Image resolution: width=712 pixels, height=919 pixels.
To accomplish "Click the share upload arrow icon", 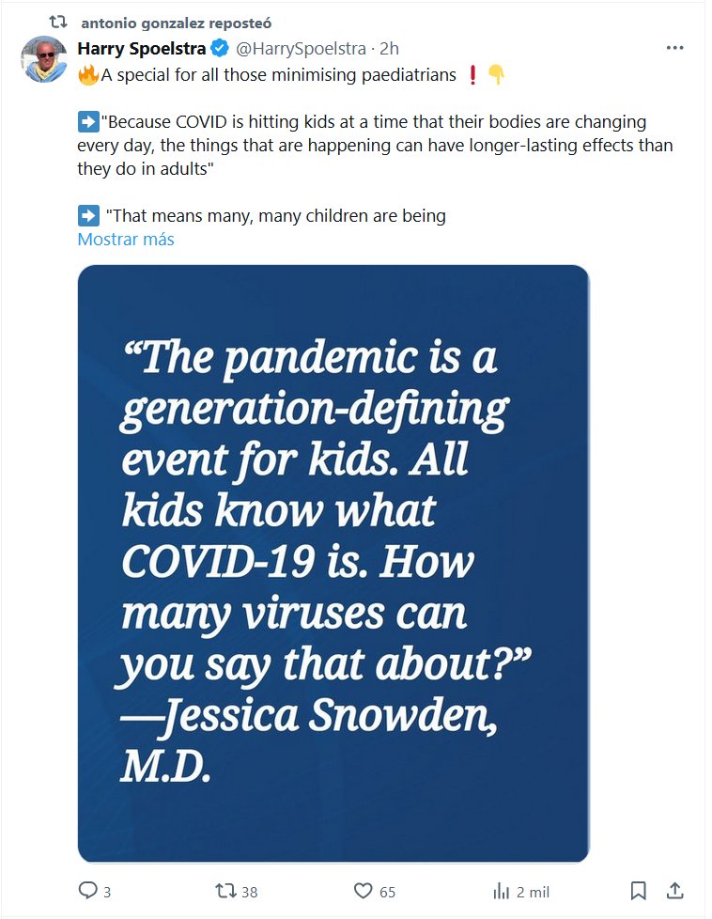I will (x=674, y=891).
